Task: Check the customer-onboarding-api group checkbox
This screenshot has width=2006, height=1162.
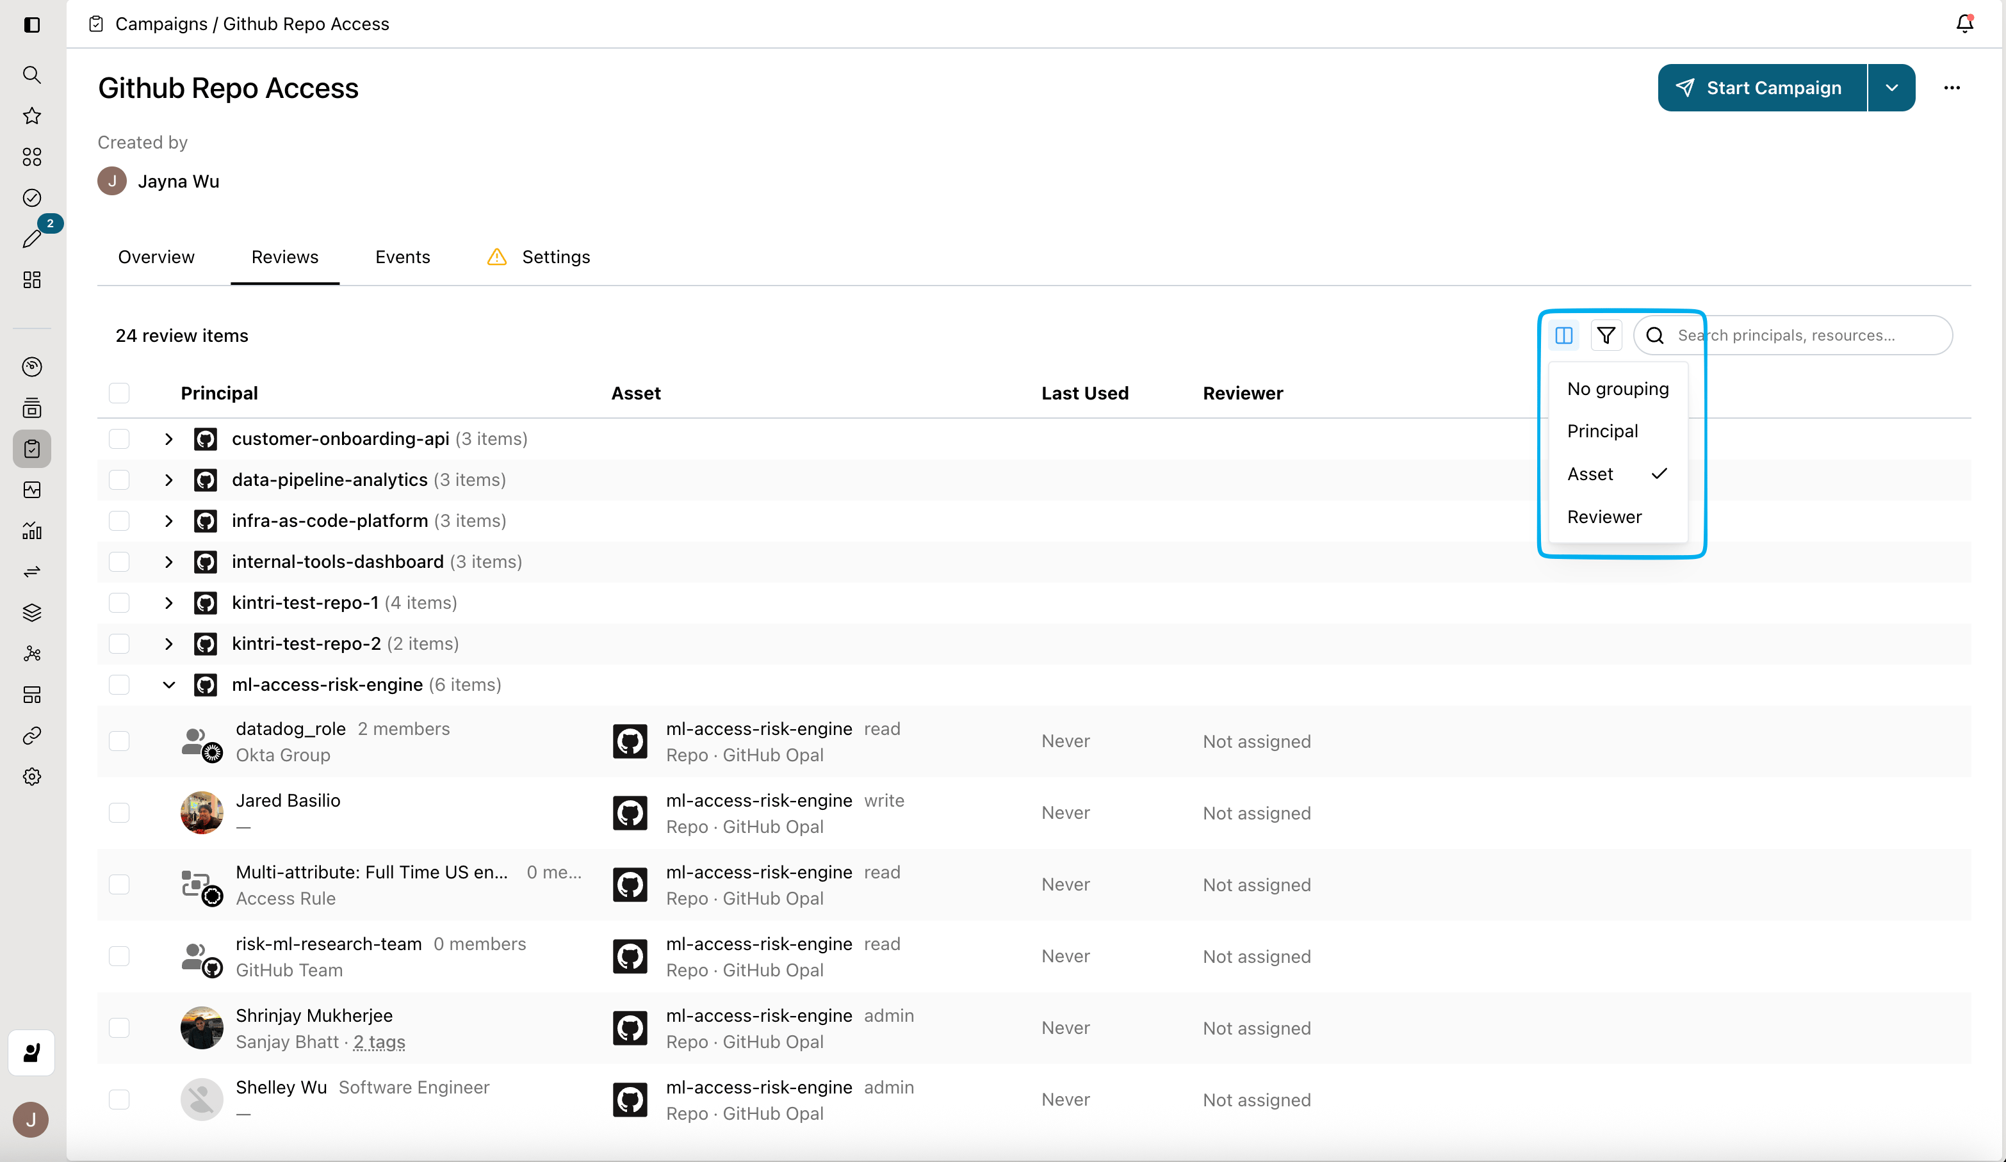Action: pyautogui.click(x=119, y=439)
